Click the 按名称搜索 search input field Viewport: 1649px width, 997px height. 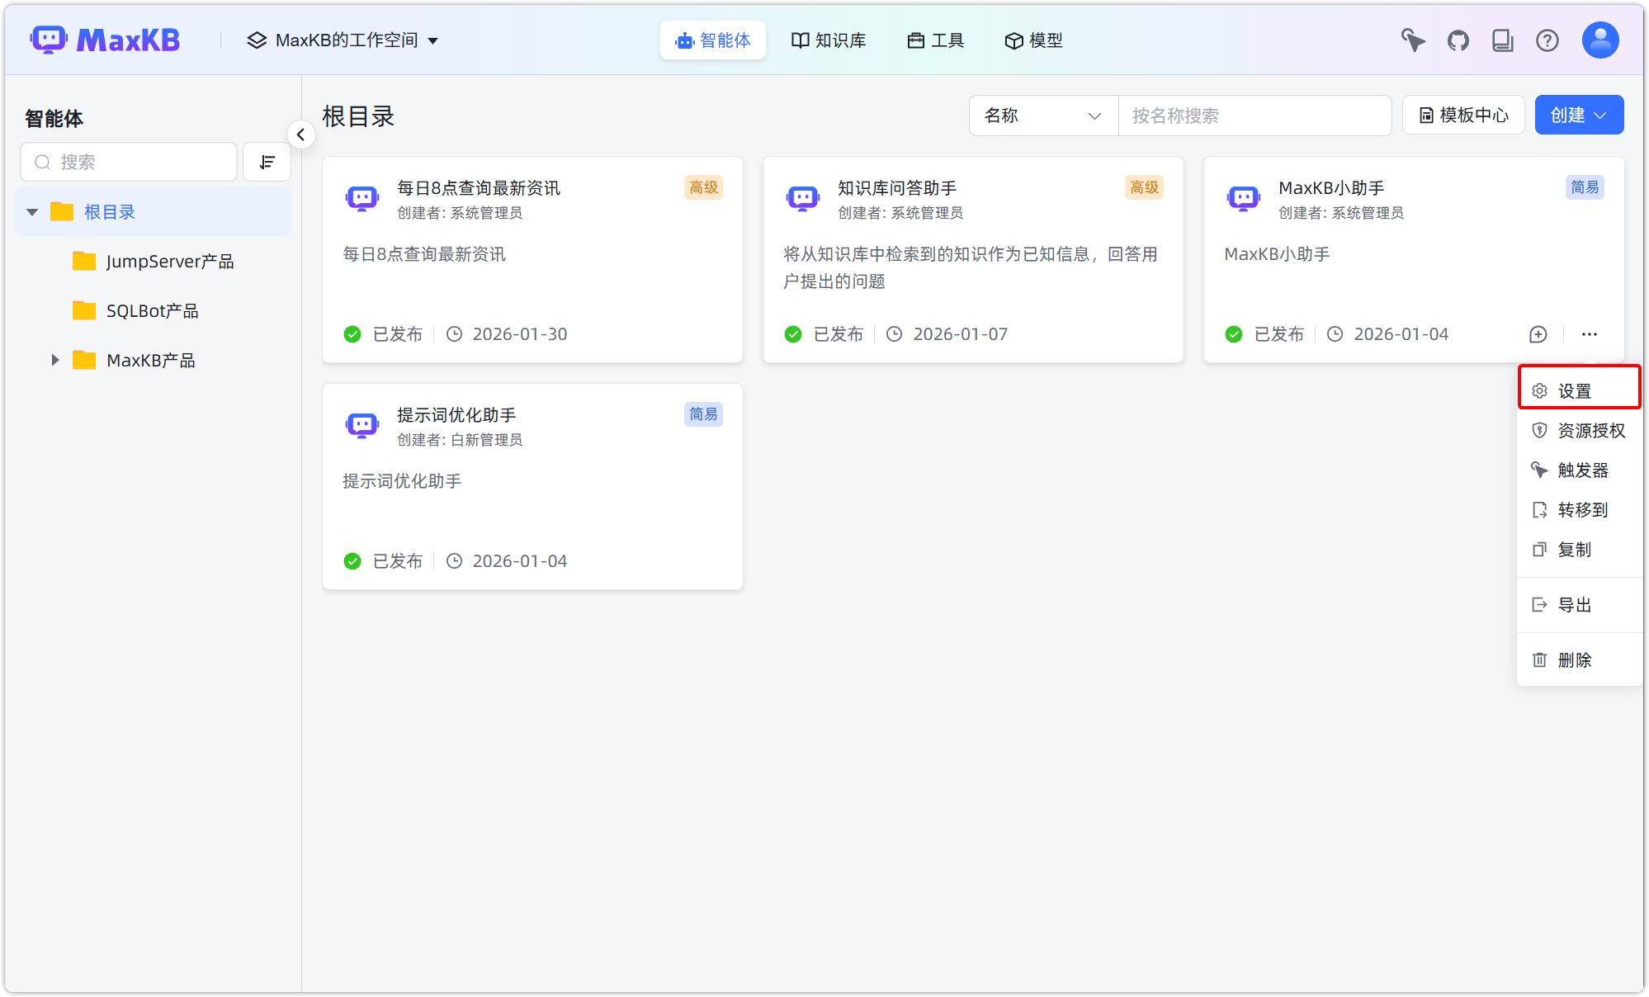[x=1254, y=116]
